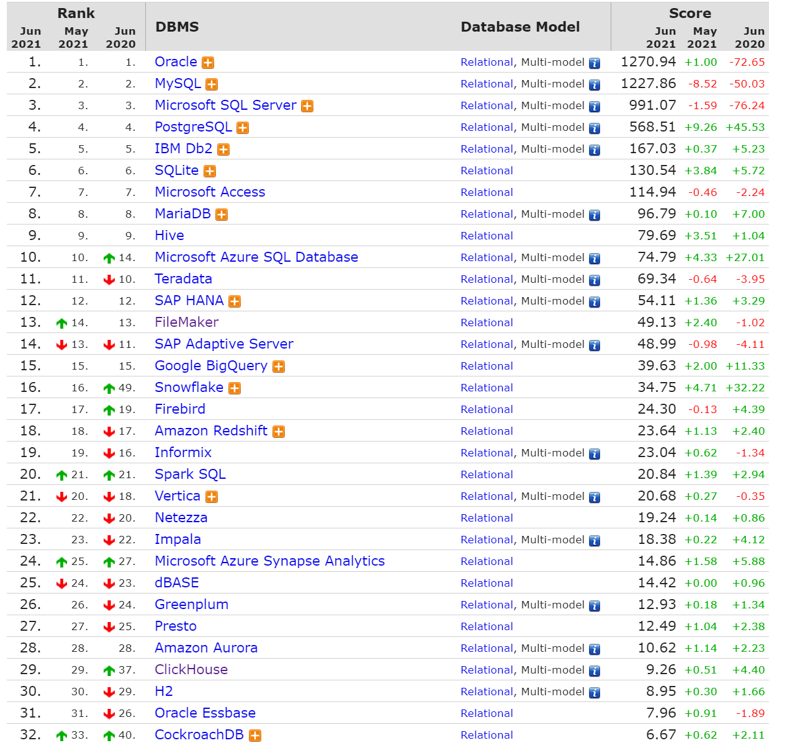
Task: Click the info icon in Impala row
Action: [x=595, y=541]
